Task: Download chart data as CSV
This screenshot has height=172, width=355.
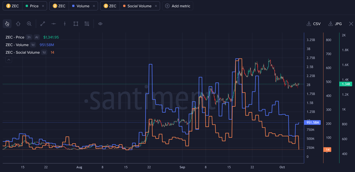Action: (314, 24)
